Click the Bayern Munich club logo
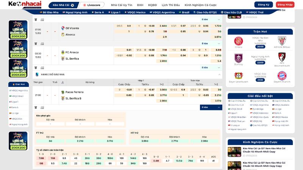The width and height of the screenshot is (303, 170). click(x=282, y=75)
